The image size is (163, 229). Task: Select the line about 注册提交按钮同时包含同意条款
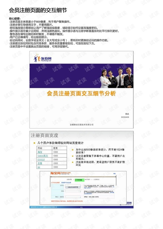click(52, 43)
